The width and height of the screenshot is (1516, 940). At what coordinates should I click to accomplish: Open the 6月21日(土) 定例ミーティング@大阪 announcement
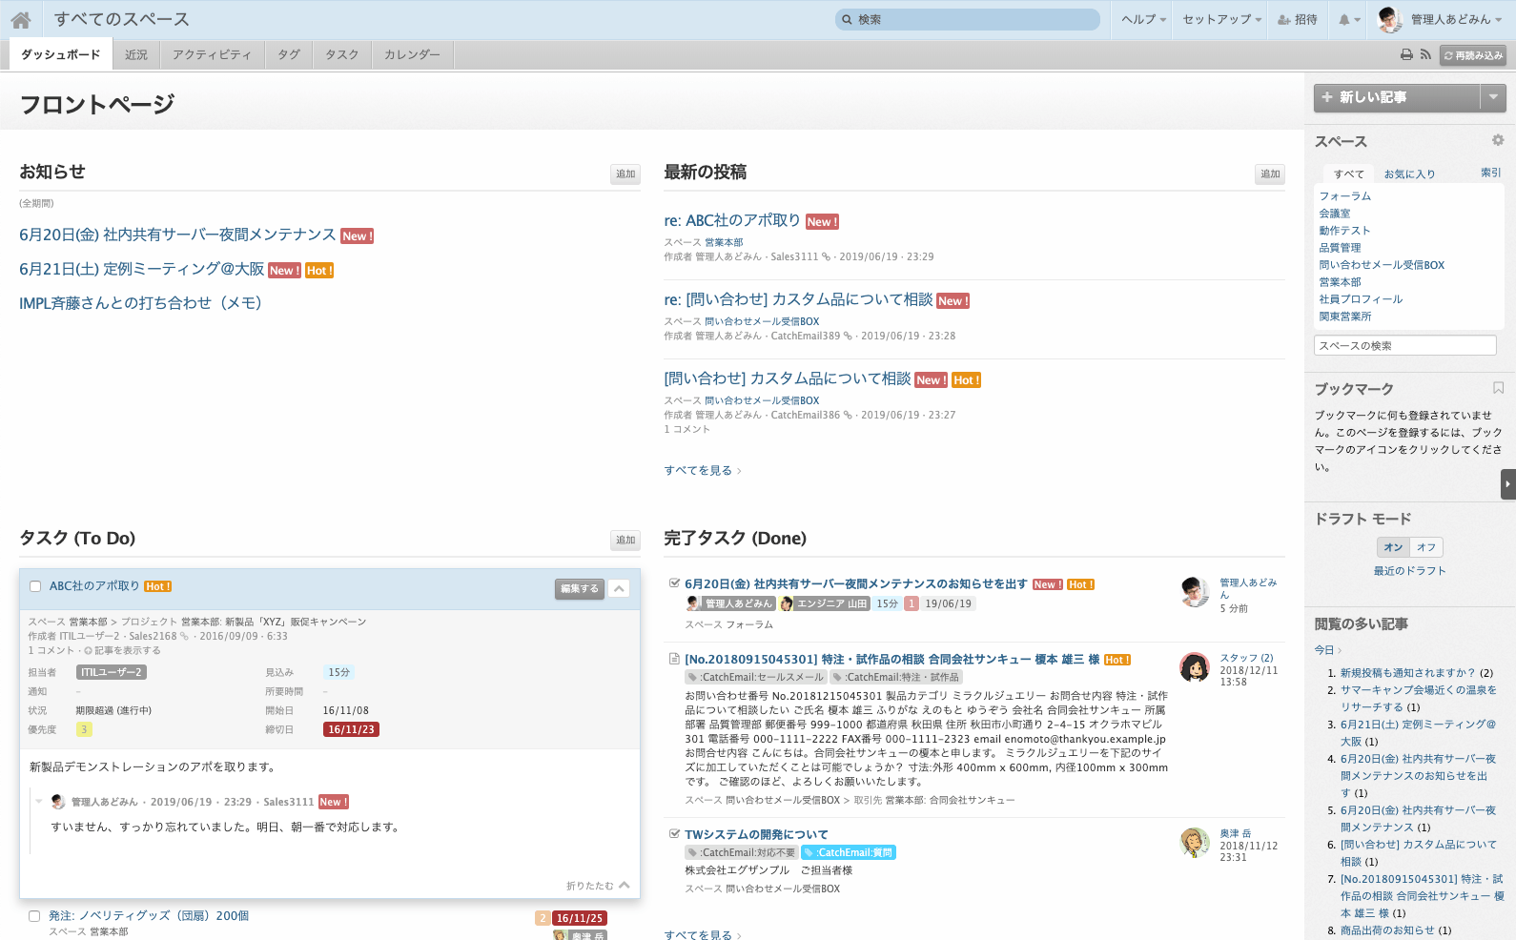(141, 270)
